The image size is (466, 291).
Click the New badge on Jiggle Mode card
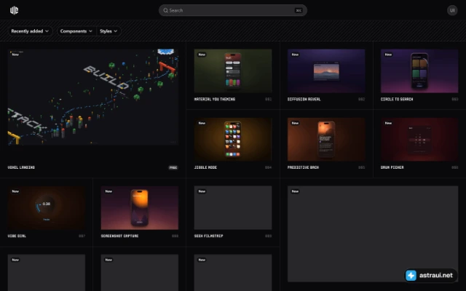click(x=202, y=123)
